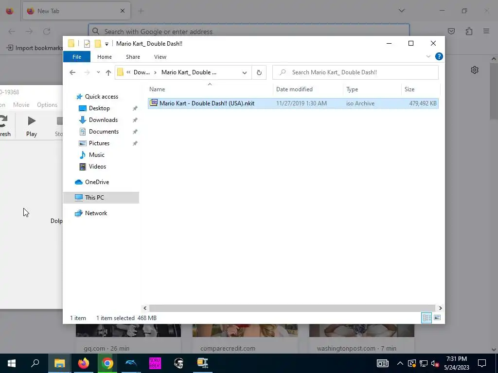Open a new Firefox tab

tap(141, 11)
